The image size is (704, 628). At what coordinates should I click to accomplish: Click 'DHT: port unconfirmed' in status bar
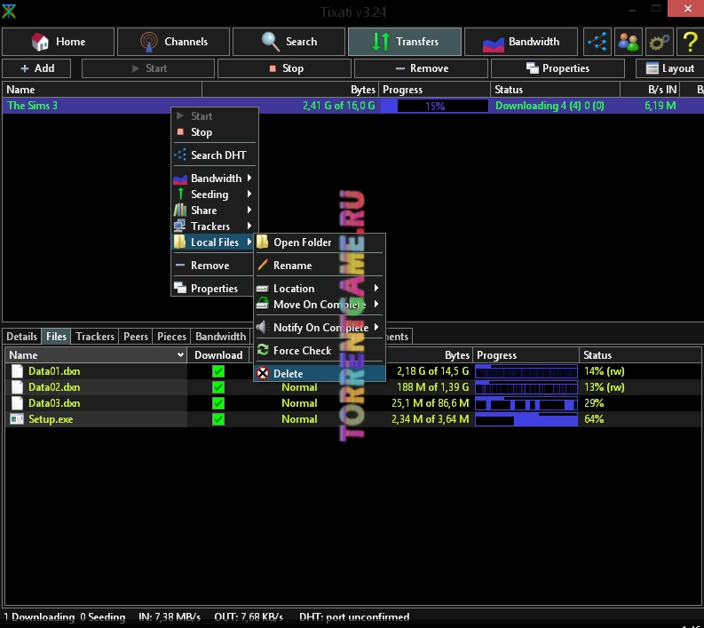pos(354,617)
